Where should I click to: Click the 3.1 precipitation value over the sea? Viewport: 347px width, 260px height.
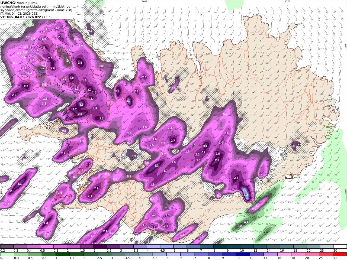(20, 184)
